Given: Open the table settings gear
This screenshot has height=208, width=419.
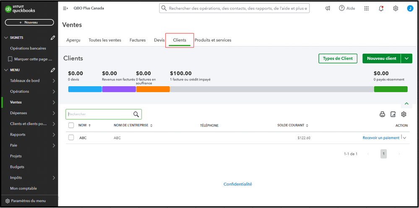Looking at the screenshot, I should pyautogui.click(x=404, y=114).
